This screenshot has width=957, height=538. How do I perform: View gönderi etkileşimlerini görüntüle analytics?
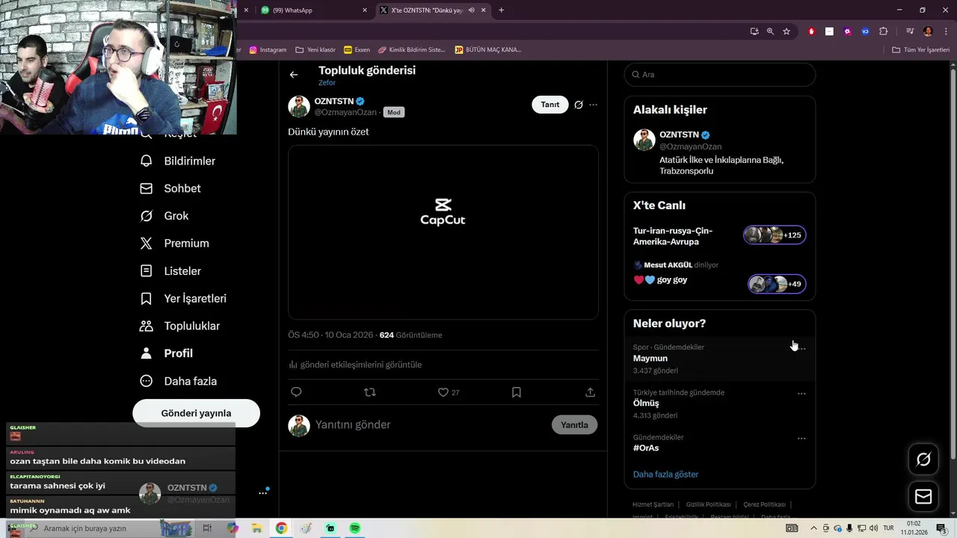[x=355, y=365]
